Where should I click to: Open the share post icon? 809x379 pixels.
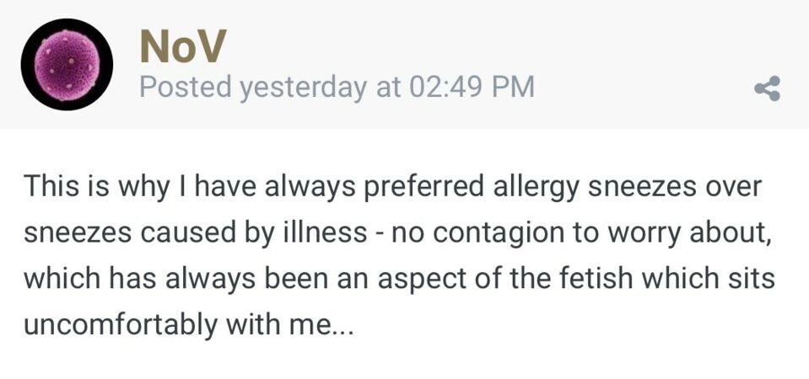pyautogui.click(x=767, y=88)
